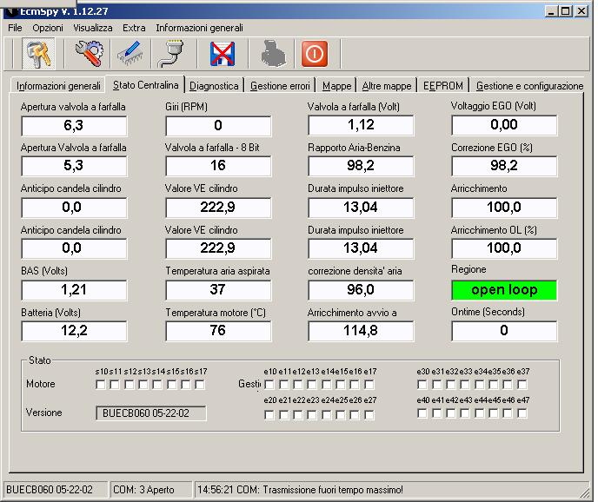This screenshot has width=598, height=502.
Task: Click the Apertura Valvola field showing 5,3
Action: point(74,166)
